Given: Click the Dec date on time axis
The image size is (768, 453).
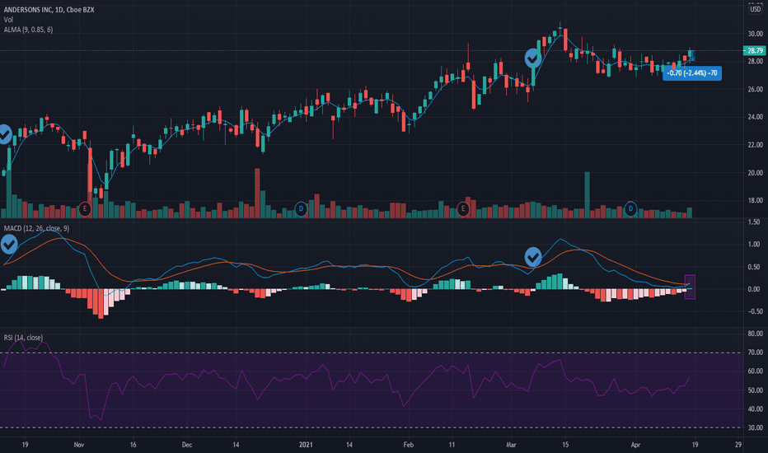Looking at the screenshot, I should 186,445.
